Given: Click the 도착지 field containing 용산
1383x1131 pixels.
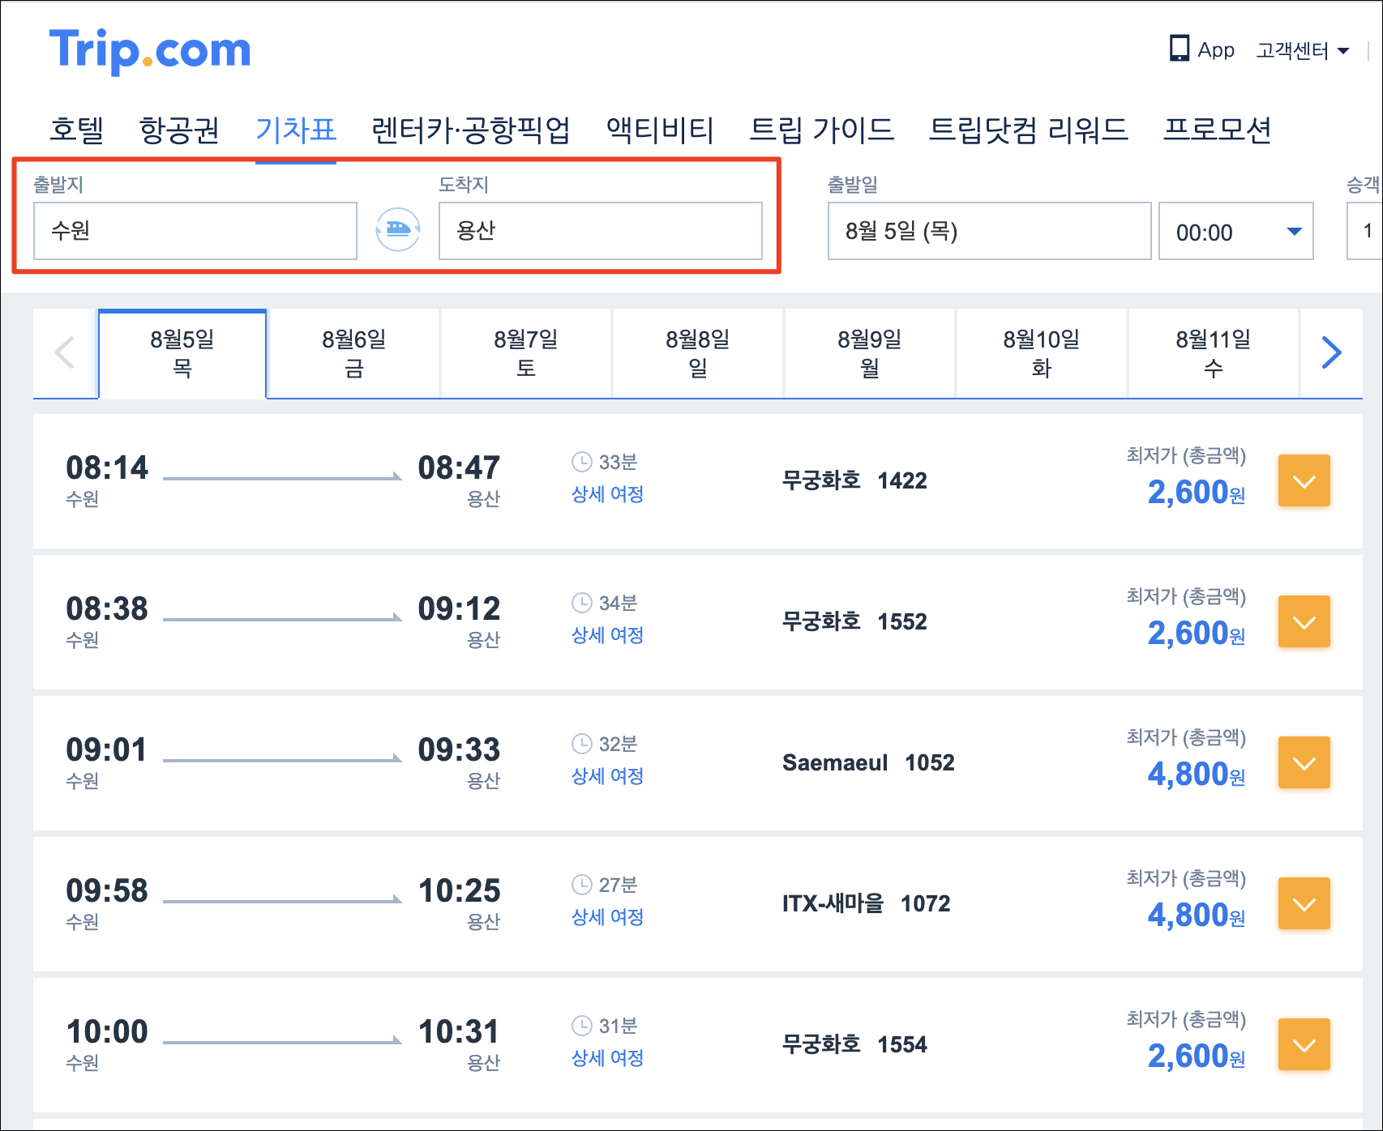Looking at the screenshot, I should (x=601, y=231).
